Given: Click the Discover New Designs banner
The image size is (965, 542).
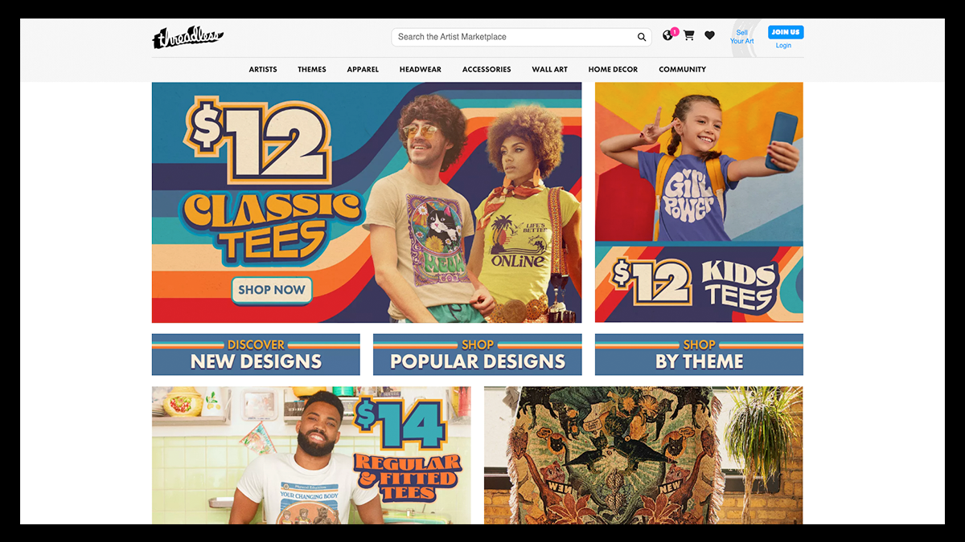Looking at the screenshot, I should tap(256, 355).
